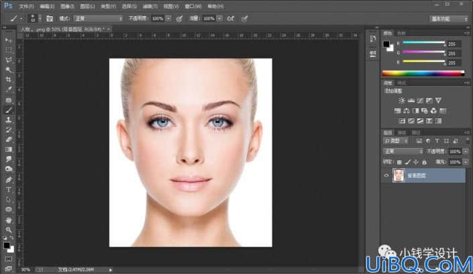
Task: Select the Dodge tool
Action: [x=9, y=169]
